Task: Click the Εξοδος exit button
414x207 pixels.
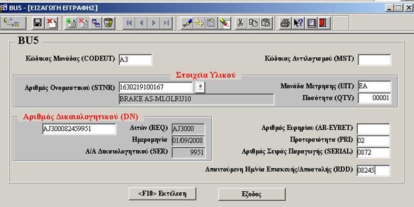Action: click(252, 194)
